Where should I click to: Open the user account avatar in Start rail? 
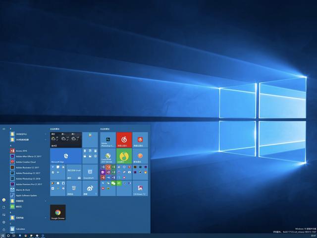click(x=4, y=200)
